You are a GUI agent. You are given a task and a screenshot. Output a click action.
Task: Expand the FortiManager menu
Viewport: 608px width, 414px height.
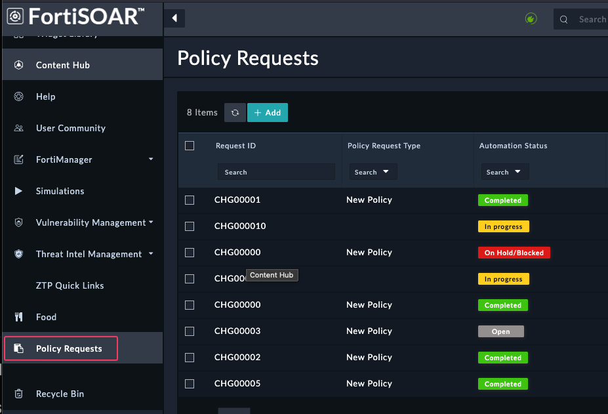pyautogui.click(x=151, y=159)
